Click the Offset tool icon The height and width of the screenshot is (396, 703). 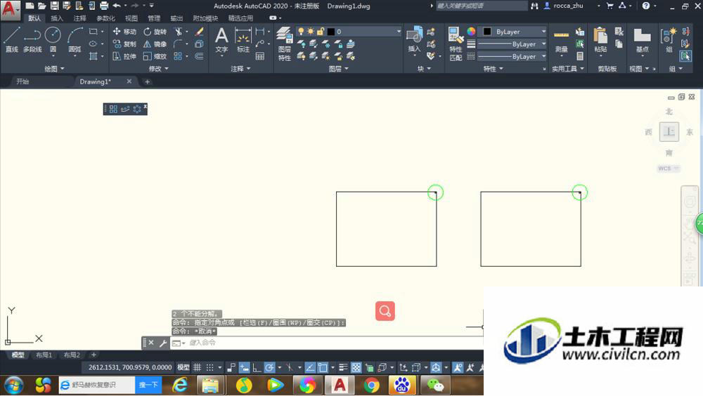coord(200,56)
